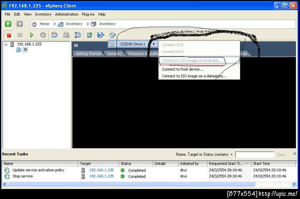Open the File menu
This screenshot has width=300, height=199.
pos(7,14)
